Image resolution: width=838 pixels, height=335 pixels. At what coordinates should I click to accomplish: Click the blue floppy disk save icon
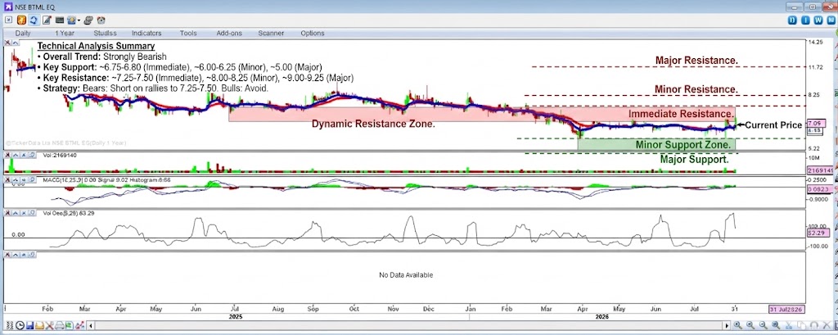[x=30, y=325]
